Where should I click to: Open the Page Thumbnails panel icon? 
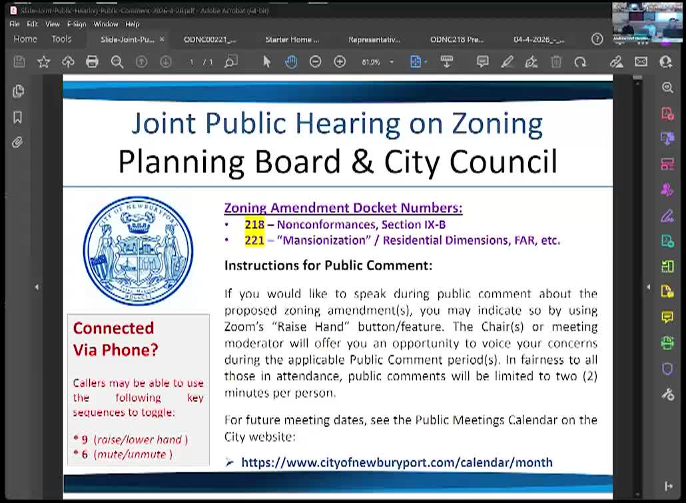click(18, 91)
